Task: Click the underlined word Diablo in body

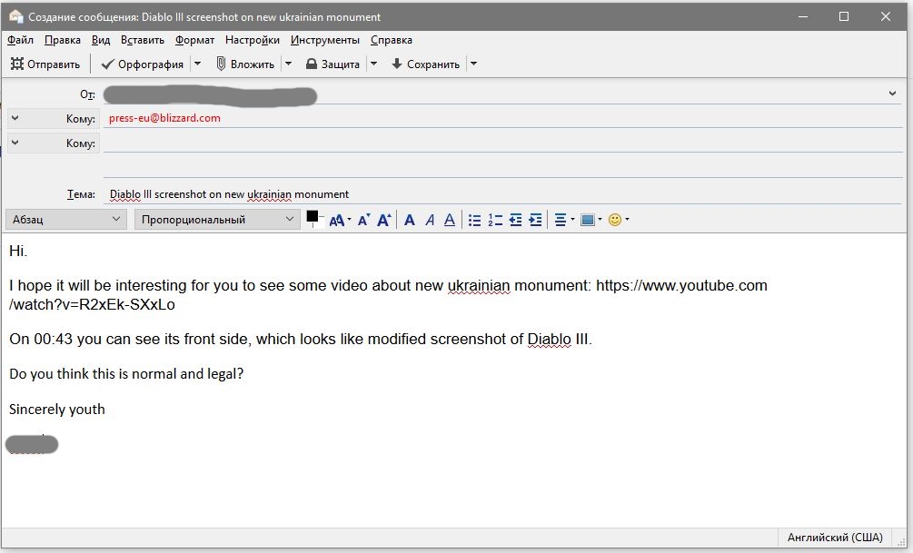Action: (549, 340)
